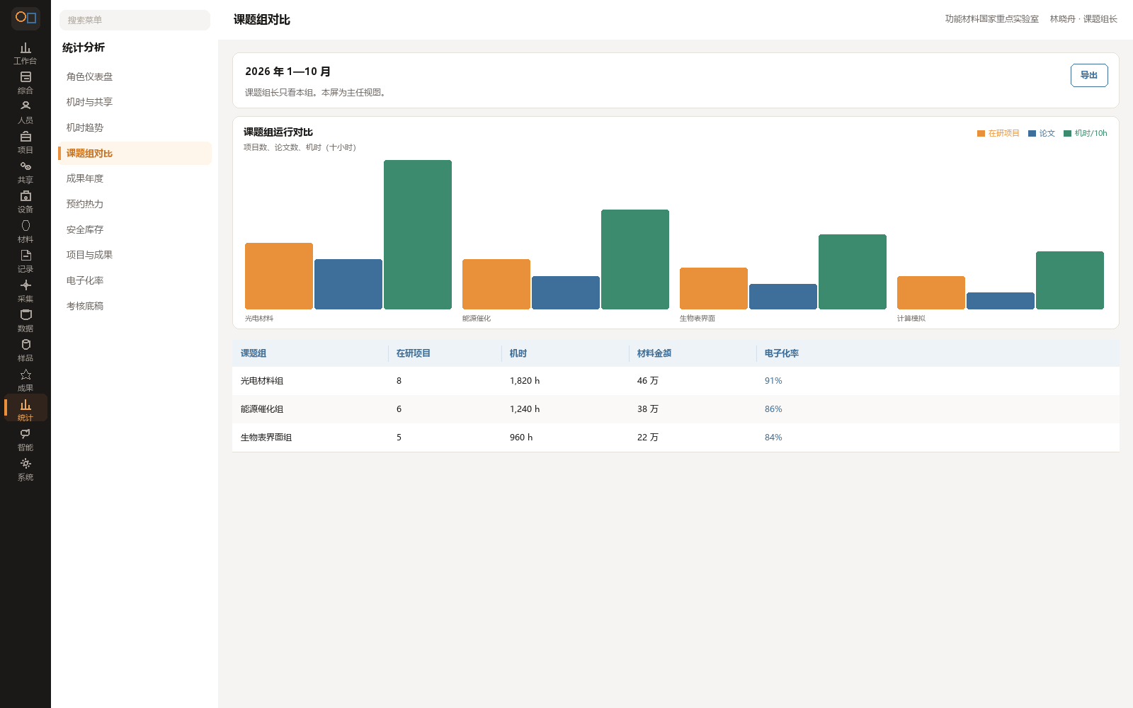
Task: Open the 成果 achievements star icon
Action: click(x=25, y=380)
